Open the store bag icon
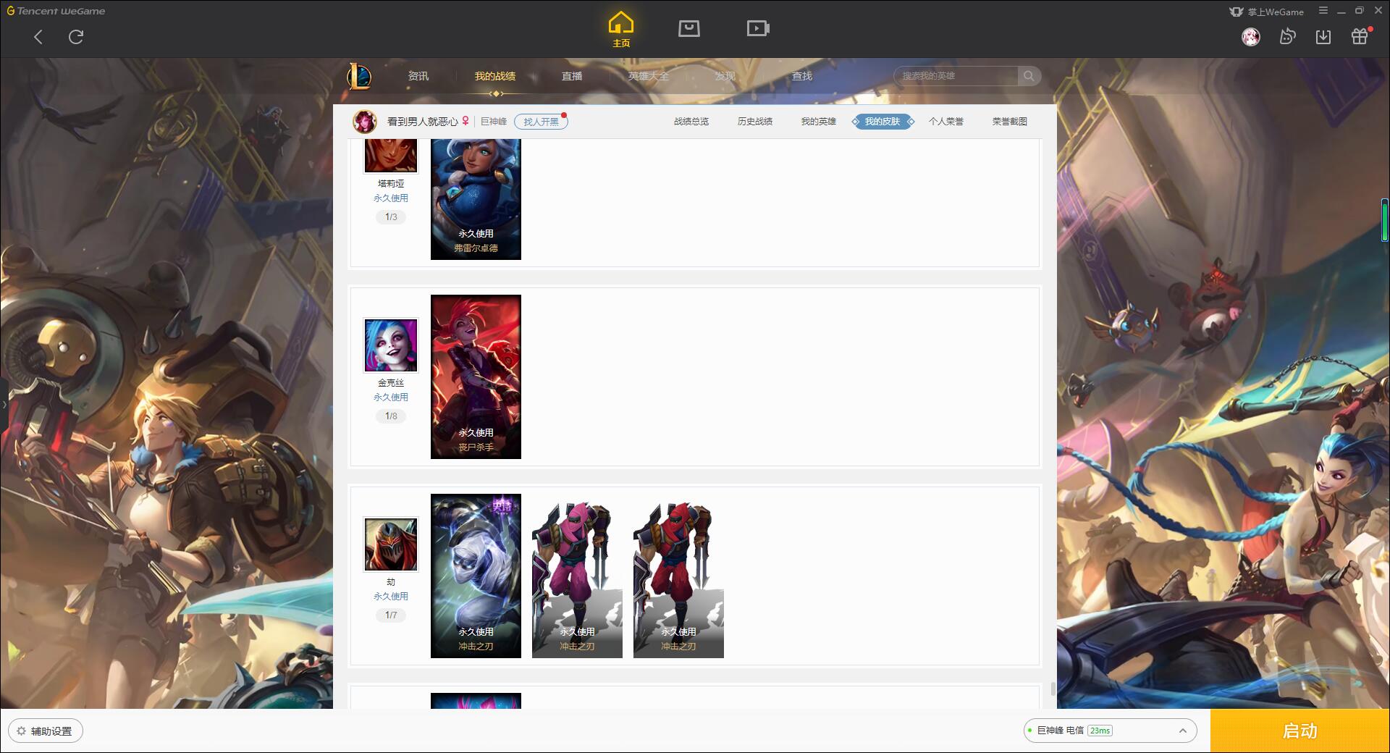The image size is (1390, 753). pyautogui.click(x=689, y=28)
